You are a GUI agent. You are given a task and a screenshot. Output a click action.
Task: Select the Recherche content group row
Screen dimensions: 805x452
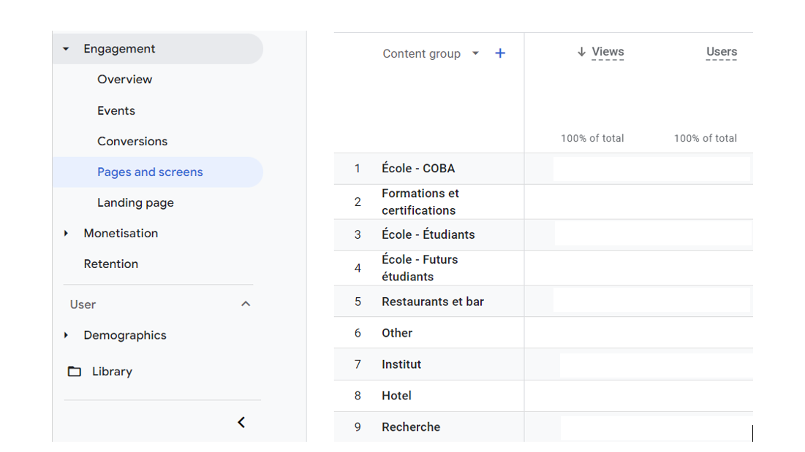[x=411, y=427]
